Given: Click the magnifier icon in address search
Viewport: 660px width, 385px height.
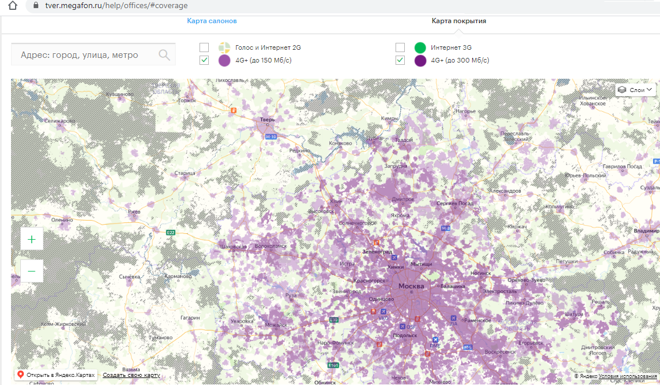Looking at the screenshot, I should pos(164,55).
